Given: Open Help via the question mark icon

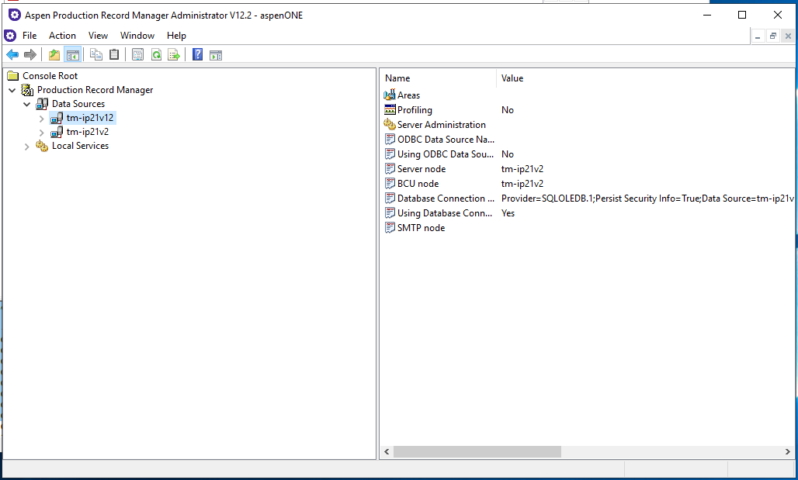Looking at the screenshot, I should [198, 54].
